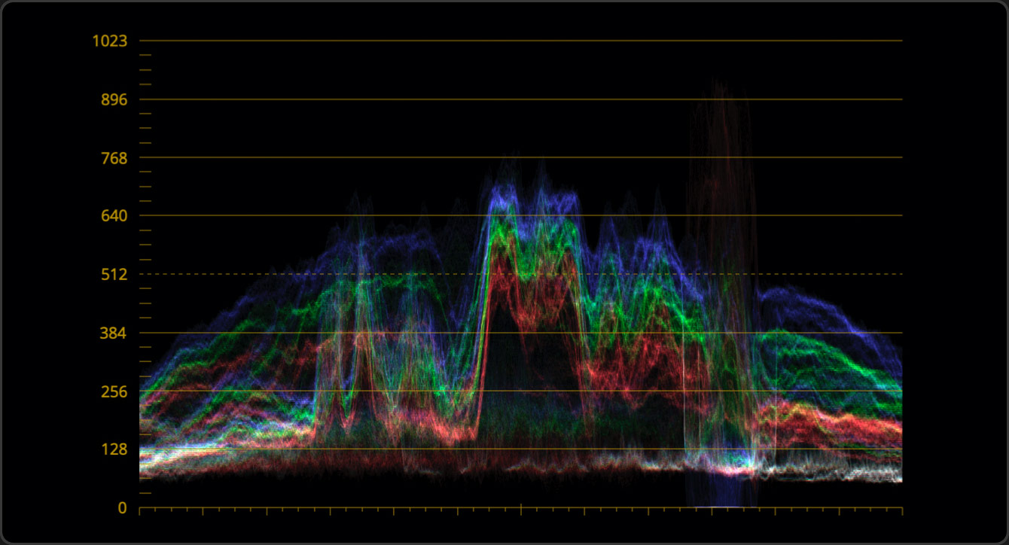Pick the 640 scale label
This screenshot has height=545, width=1009.
(111, 216)
